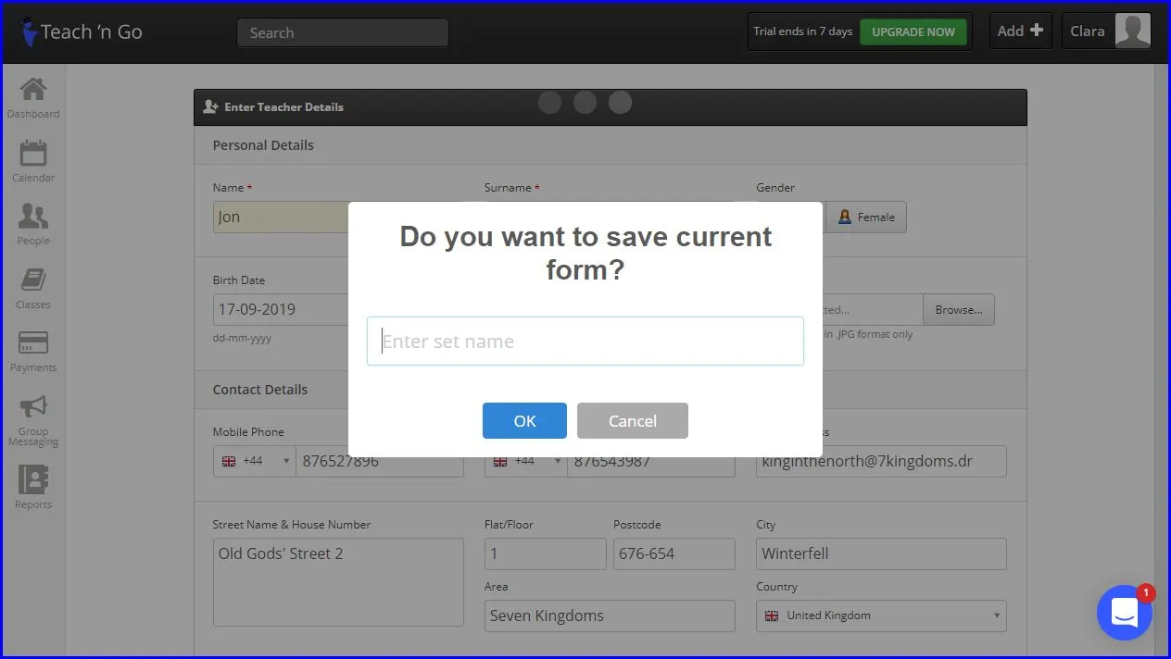Open the Add plus menu
Image resolution: width=1171 pixels, height=659 pixels.
point(1020,31)
